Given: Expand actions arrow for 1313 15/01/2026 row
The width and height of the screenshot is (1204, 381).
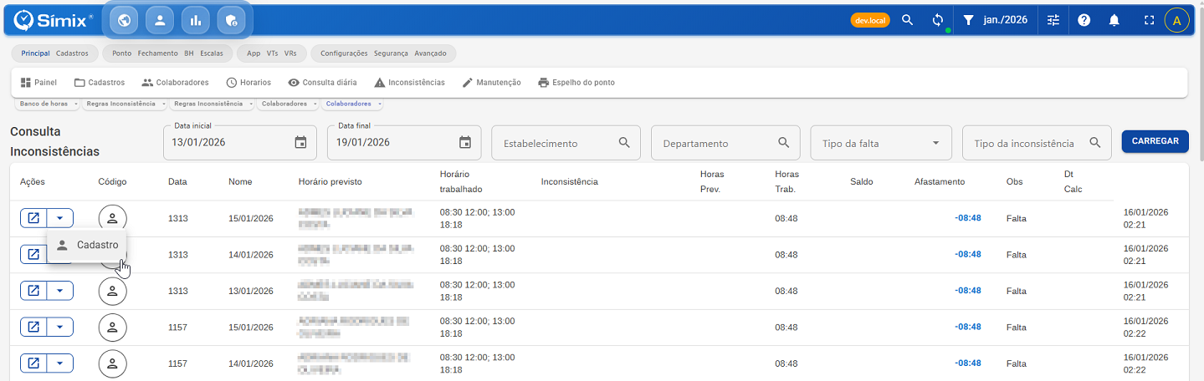Looking at the screenshot, I should (59, 218).
